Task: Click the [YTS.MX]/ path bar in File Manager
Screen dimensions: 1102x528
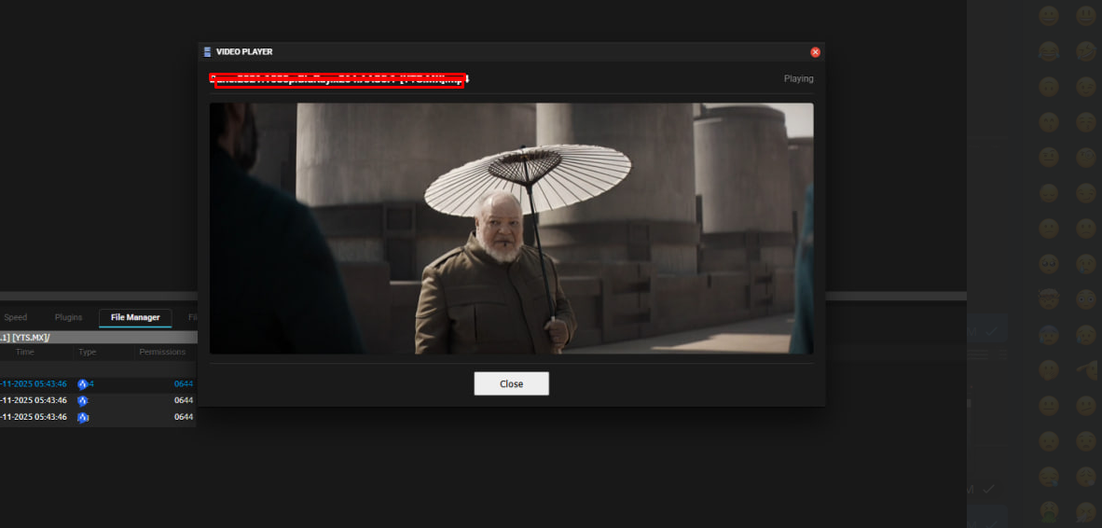Action: 98,338
